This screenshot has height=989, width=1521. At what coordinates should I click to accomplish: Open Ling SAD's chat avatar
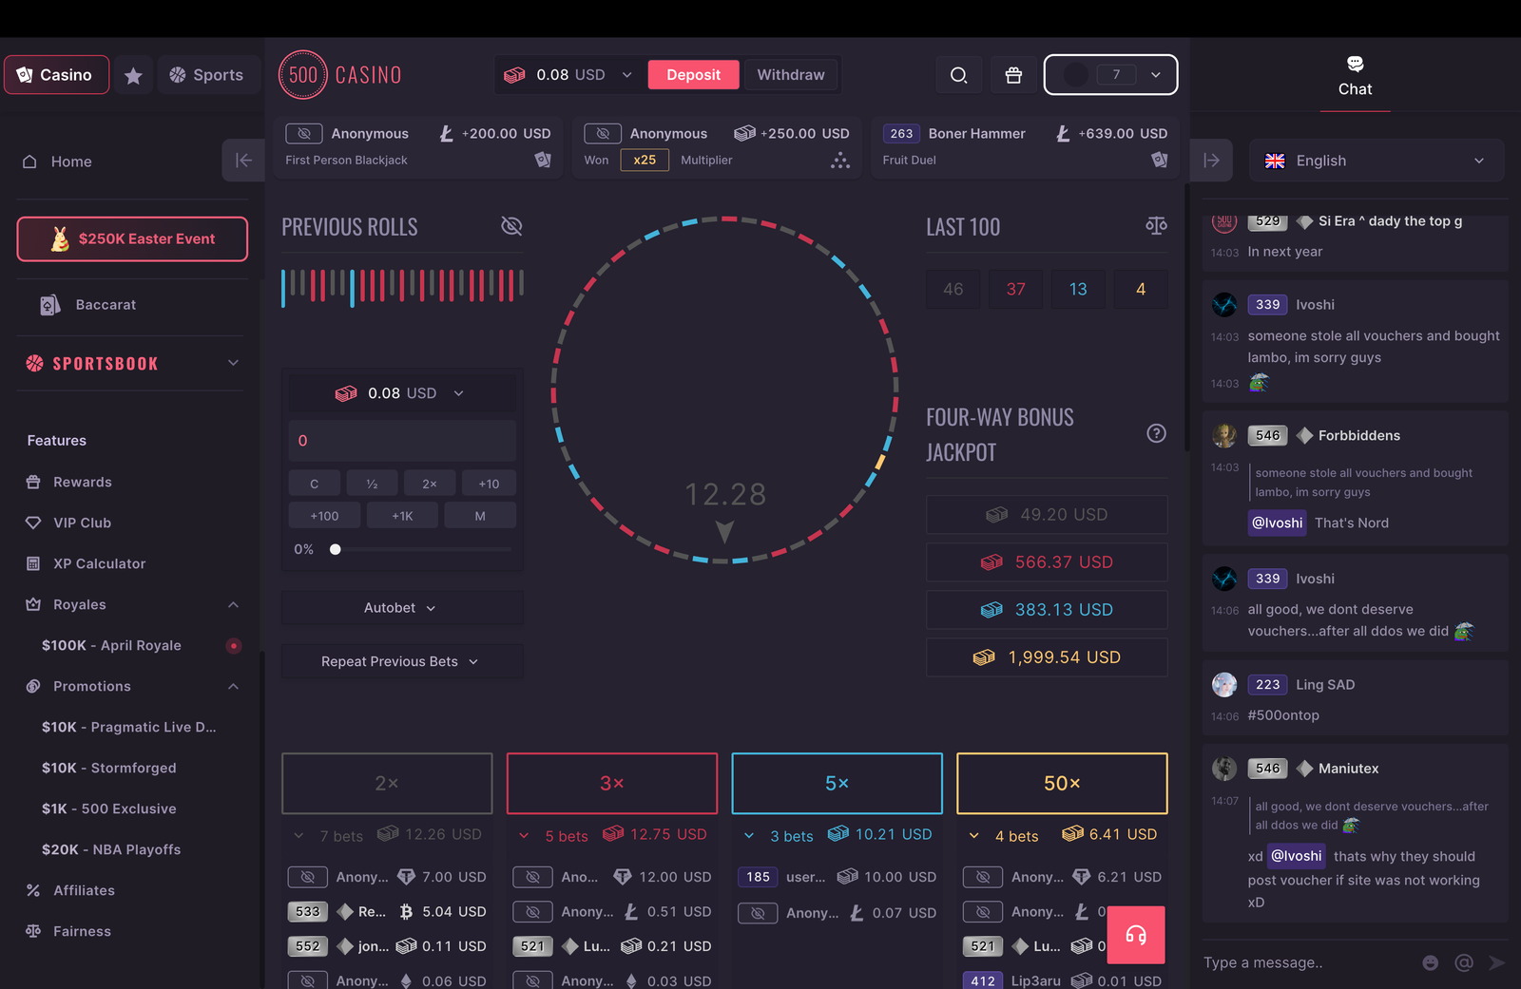(x=1224, y=685)
